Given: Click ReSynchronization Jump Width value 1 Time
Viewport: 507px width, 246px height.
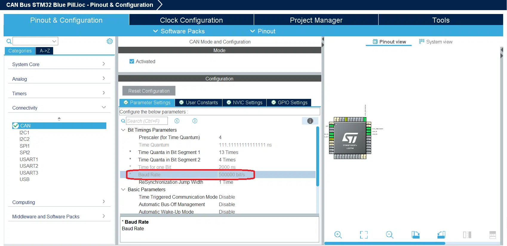Looking at the screenshot, I should [x=226, y=182].
